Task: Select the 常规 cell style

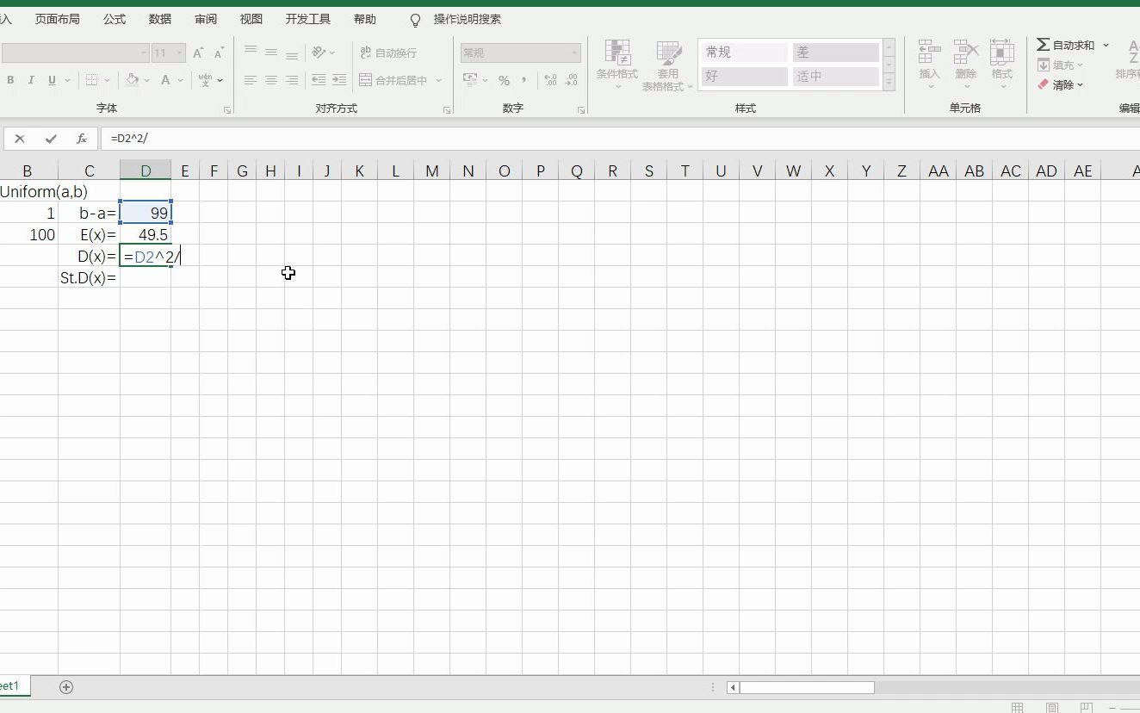Action: (745, 53)
